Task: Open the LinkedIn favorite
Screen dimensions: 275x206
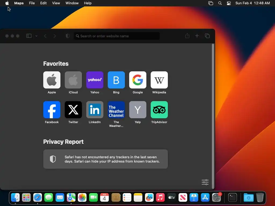Action: 95,110
